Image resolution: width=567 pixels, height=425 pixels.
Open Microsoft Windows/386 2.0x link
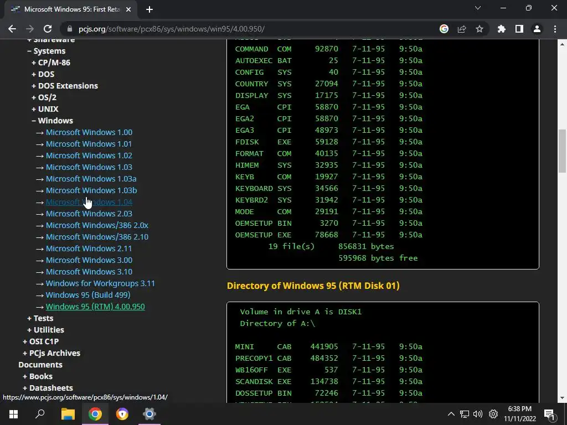[x=97, y=225]
